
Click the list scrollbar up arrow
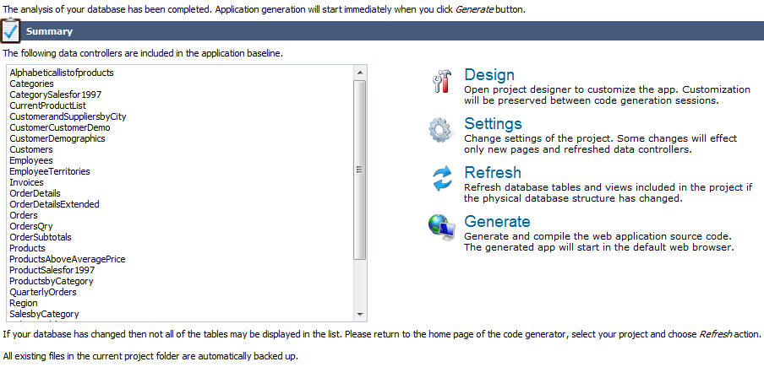pos(360,73)
